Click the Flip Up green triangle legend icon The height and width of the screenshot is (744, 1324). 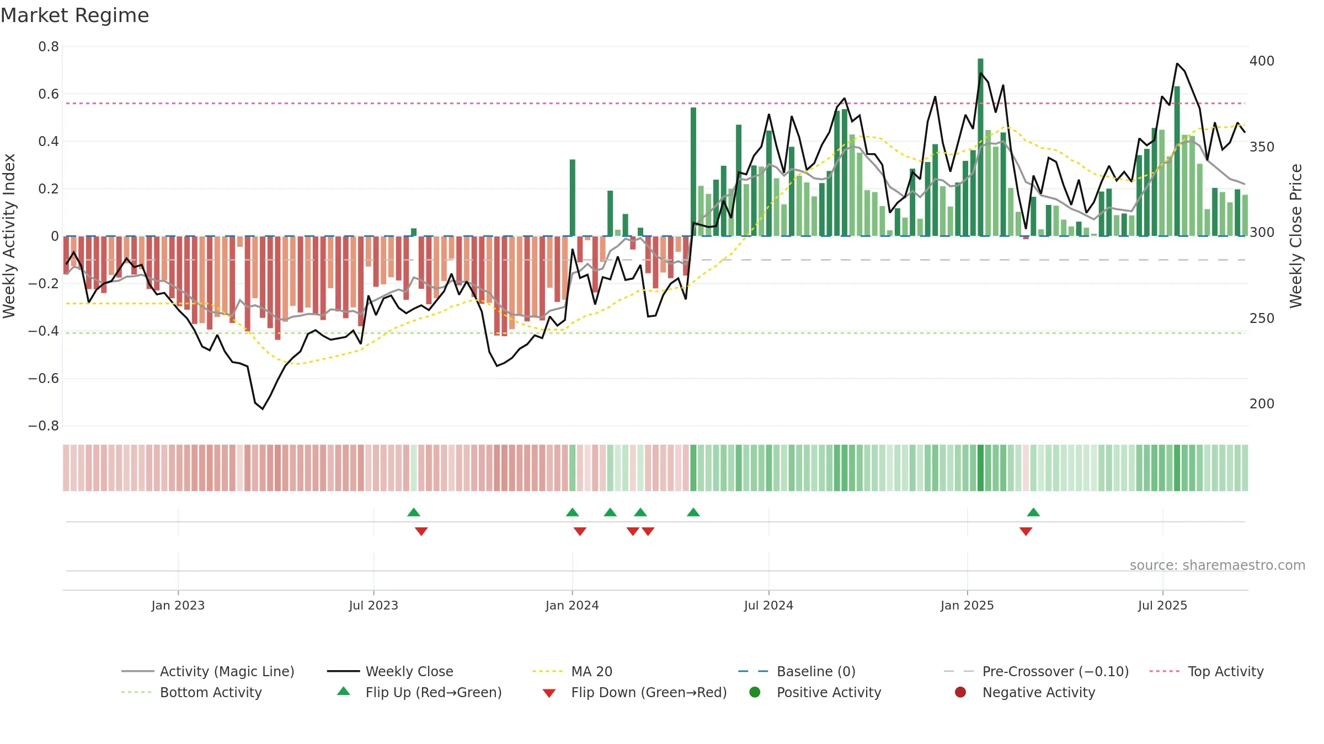coord(344,691)
